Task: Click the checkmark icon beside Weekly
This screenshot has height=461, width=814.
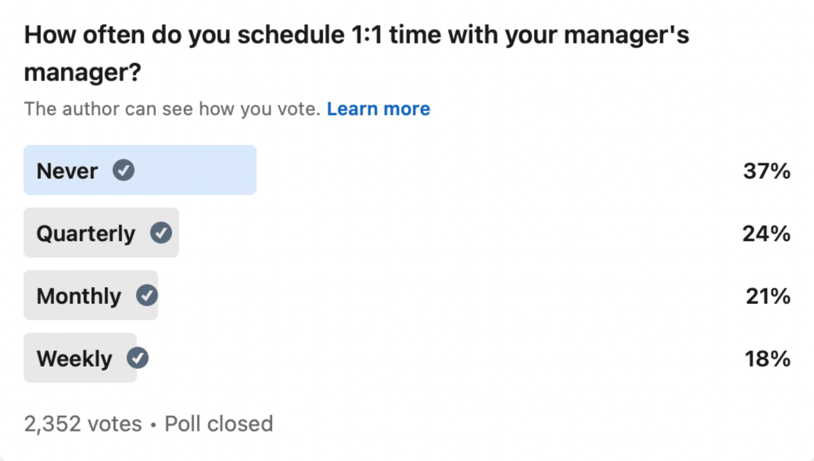Action: point(137,358)
